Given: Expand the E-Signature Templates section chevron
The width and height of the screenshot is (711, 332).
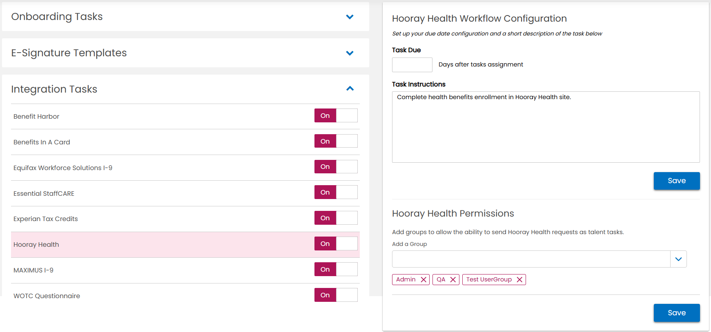Looking at the screenshot, I should (350, 53).
